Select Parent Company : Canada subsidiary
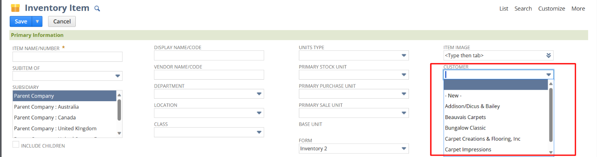Viewport: 597px width, 157px height. pyautogui.click(x=45, y=118)
